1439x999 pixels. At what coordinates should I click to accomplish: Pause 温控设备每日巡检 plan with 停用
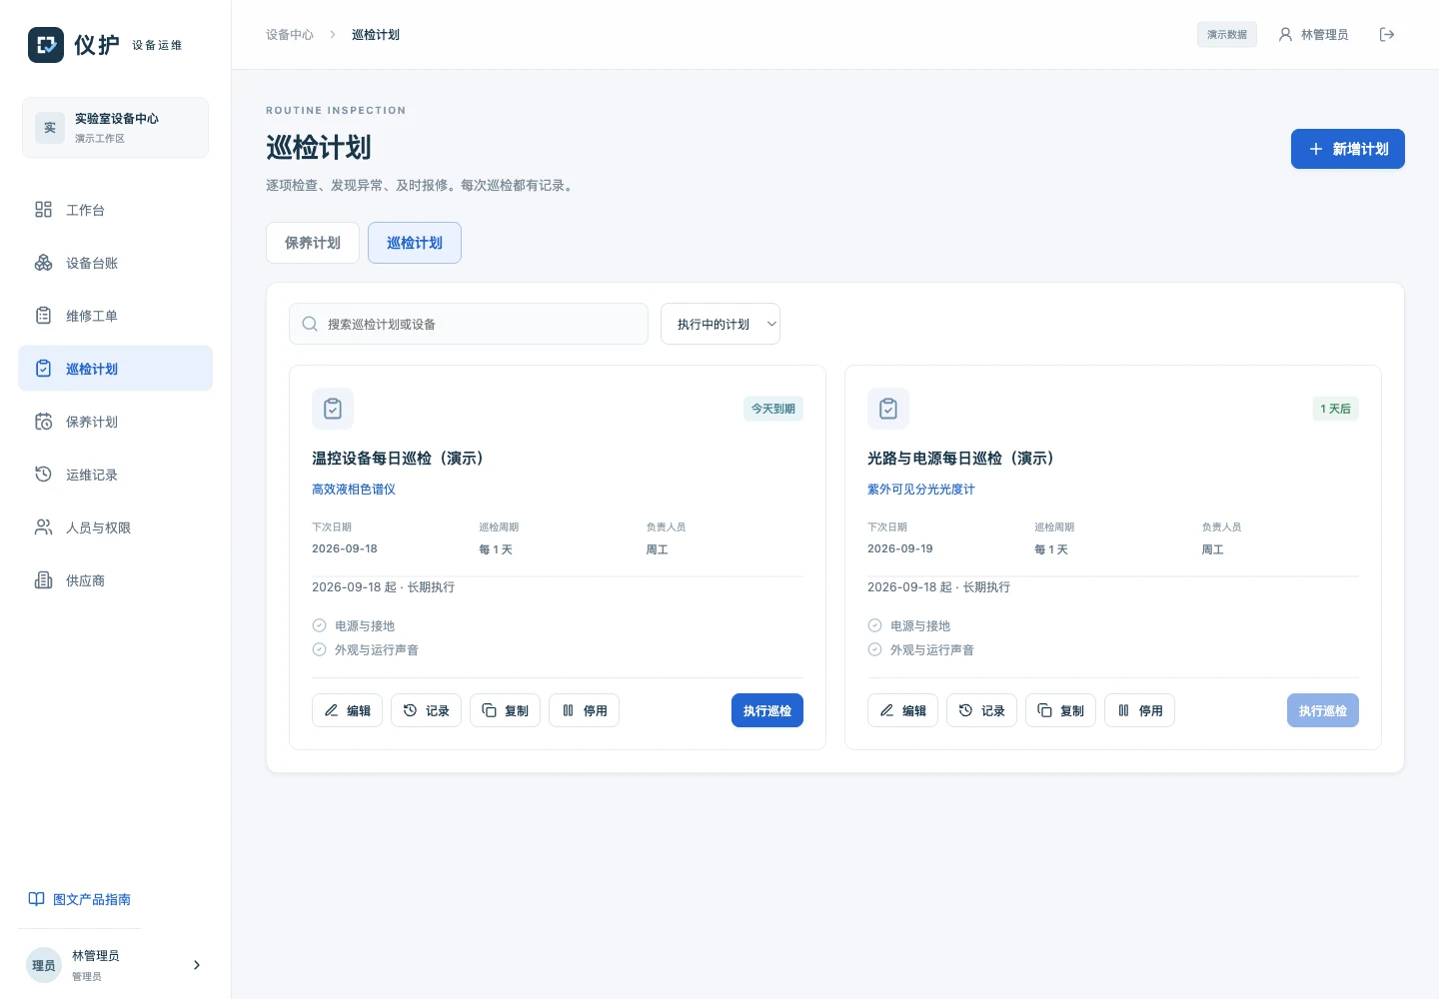(x=584, y=710)
